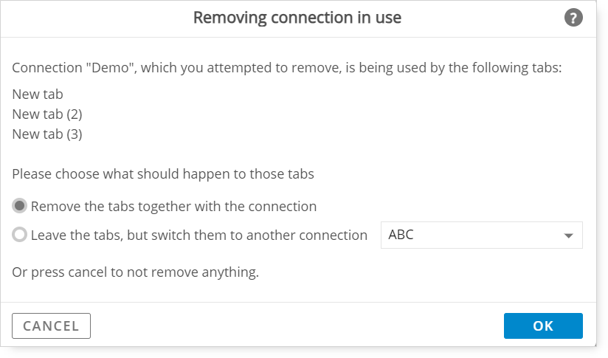Viewport: 608px width, 358px height.
Task: Click the CANCEL button
Action: [51, 326]
